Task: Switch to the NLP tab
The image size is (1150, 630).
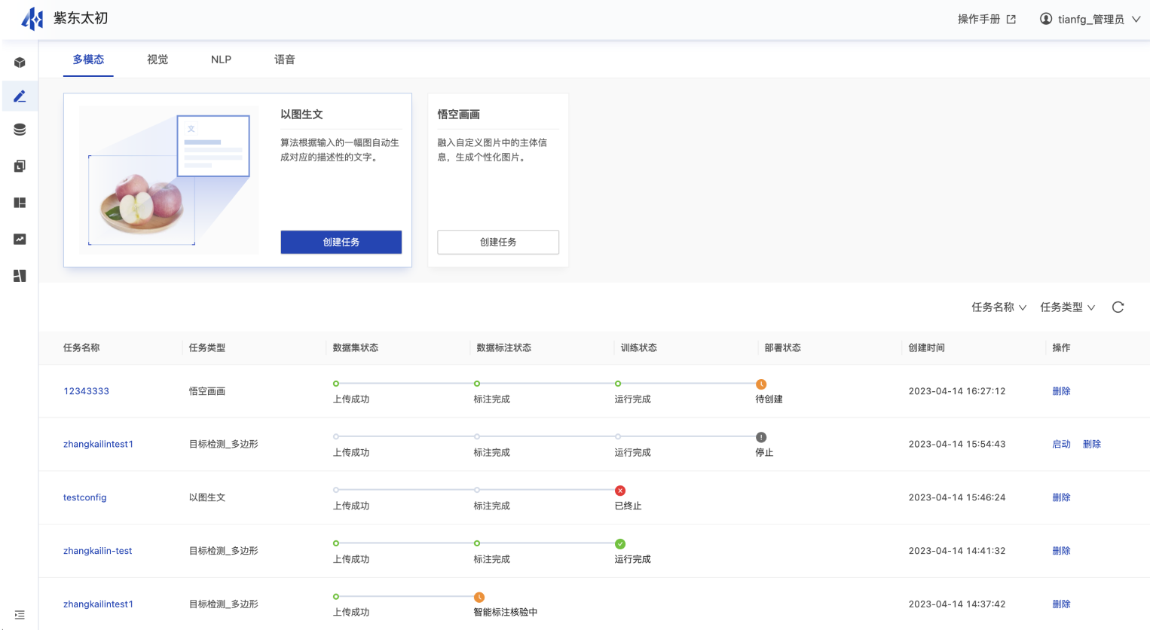Action: pyautogui.click(x=221, y=60)
